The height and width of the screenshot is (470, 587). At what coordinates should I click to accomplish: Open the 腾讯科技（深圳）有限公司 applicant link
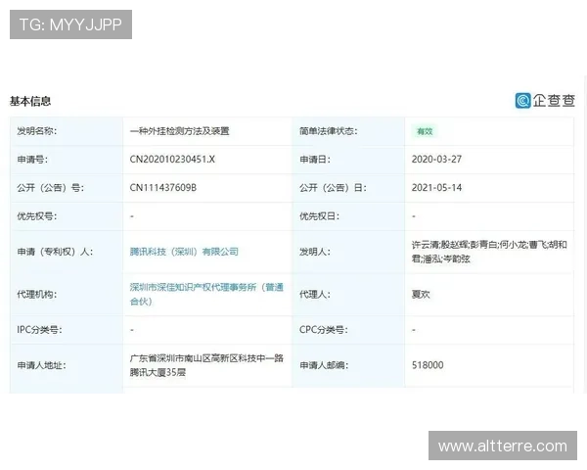[x=184, y=252]
